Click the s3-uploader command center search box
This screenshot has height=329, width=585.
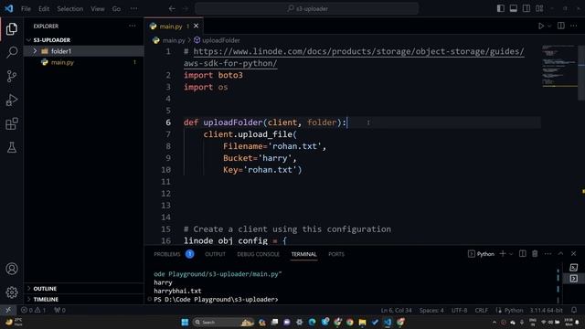click(x=307, y=8)
